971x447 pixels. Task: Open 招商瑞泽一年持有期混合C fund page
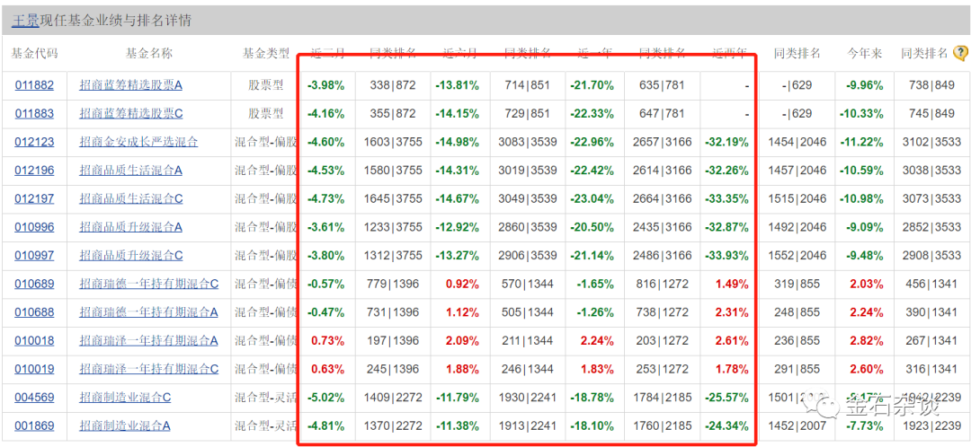click(148, 370)
